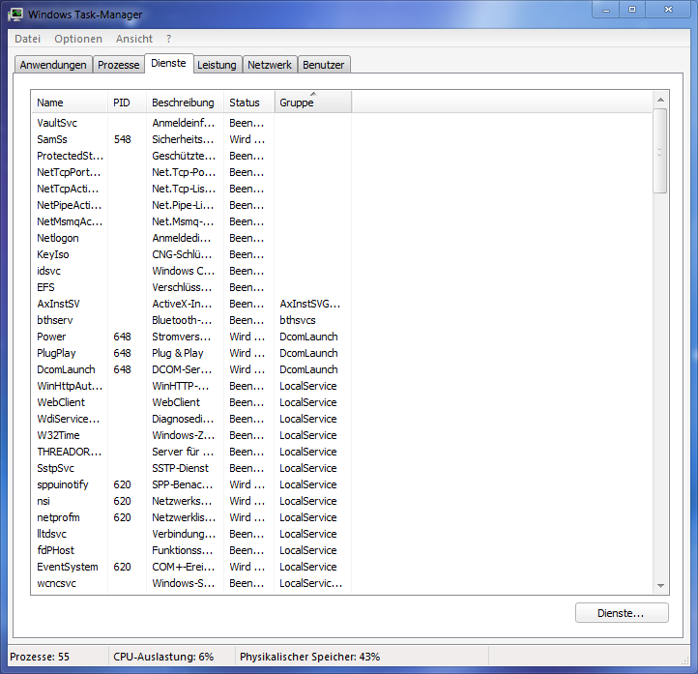Switch to the Benutzer tab
Screen dimensions: 698x674
tap(324, 65)
